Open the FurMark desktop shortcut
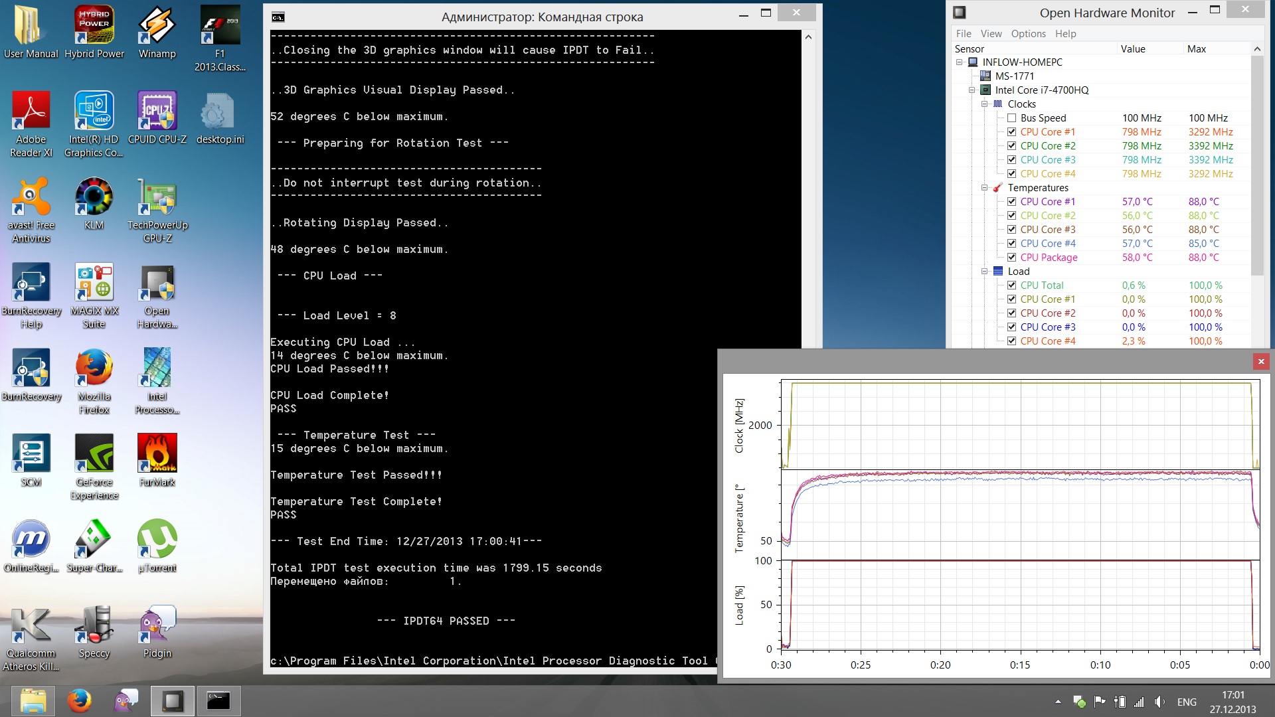The height and width of the screenshot is (717, 1275). [x=157, y=454]
